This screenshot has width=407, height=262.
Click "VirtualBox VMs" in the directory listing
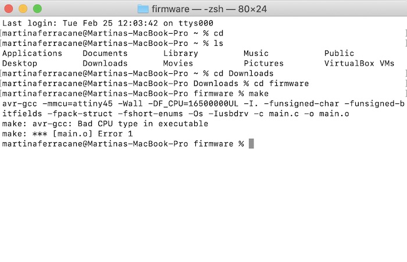pyautogui.click(x=359, y=63)
